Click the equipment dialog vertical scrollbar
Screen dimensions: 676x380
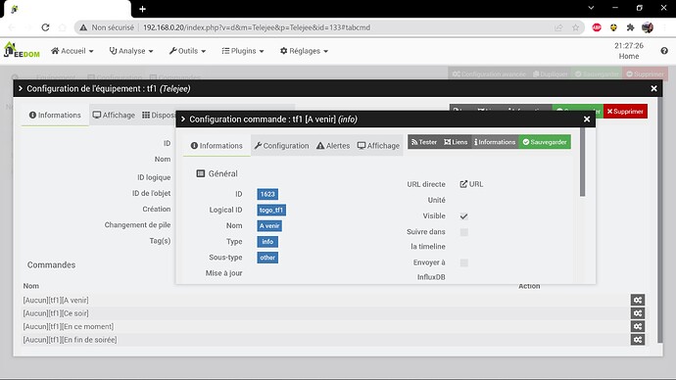coord(659,219)
